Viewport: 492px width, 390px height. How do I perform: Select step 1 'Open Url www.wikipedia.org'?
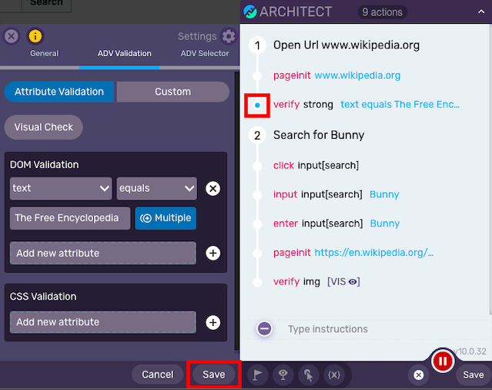tap(346, 45)
